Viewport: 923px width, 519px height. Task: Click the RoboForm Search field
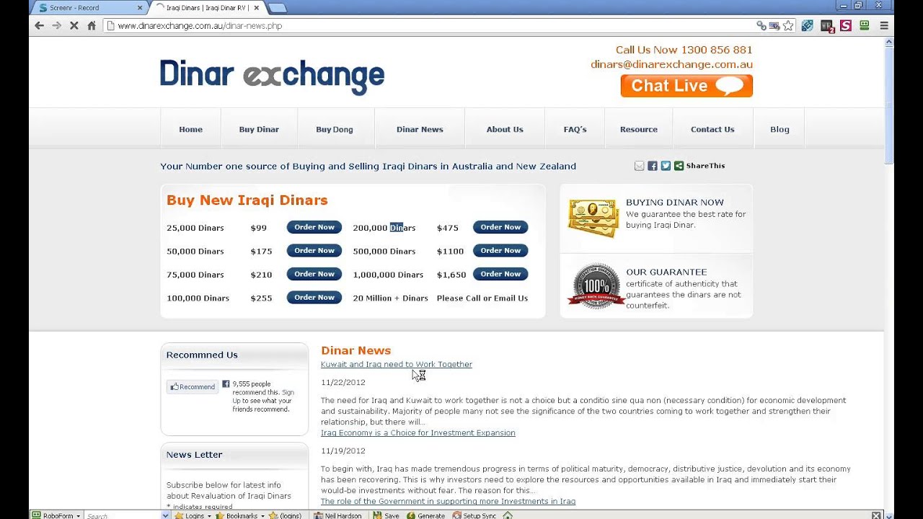point(123,515)
